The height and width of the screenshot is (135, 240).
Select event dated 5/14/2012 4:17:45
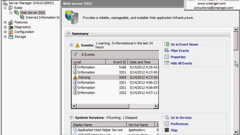[x=115, y=72]
